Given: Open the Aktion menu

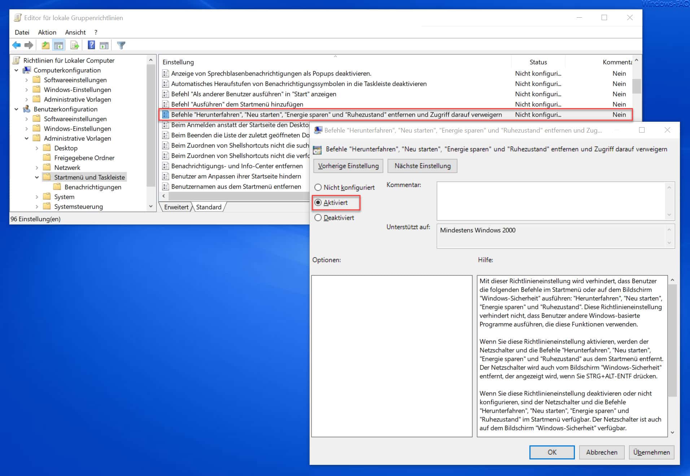Looking at the screenshot, I should [x=47, y=32].
